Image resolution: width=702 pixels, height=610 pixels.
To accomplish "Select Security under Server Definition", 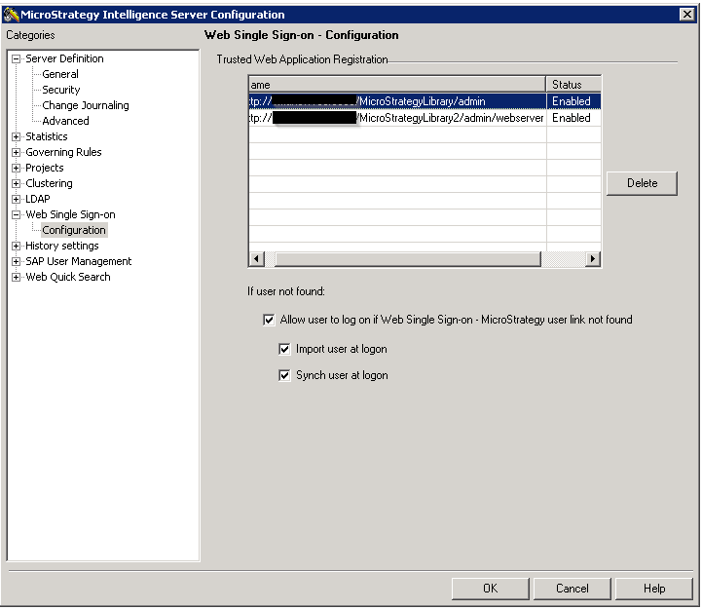I will click(61, 90).
